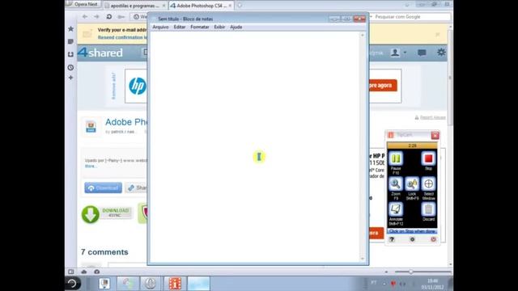
Task: Open Opera downloads sidebar icon
Action: pos(70,54)
